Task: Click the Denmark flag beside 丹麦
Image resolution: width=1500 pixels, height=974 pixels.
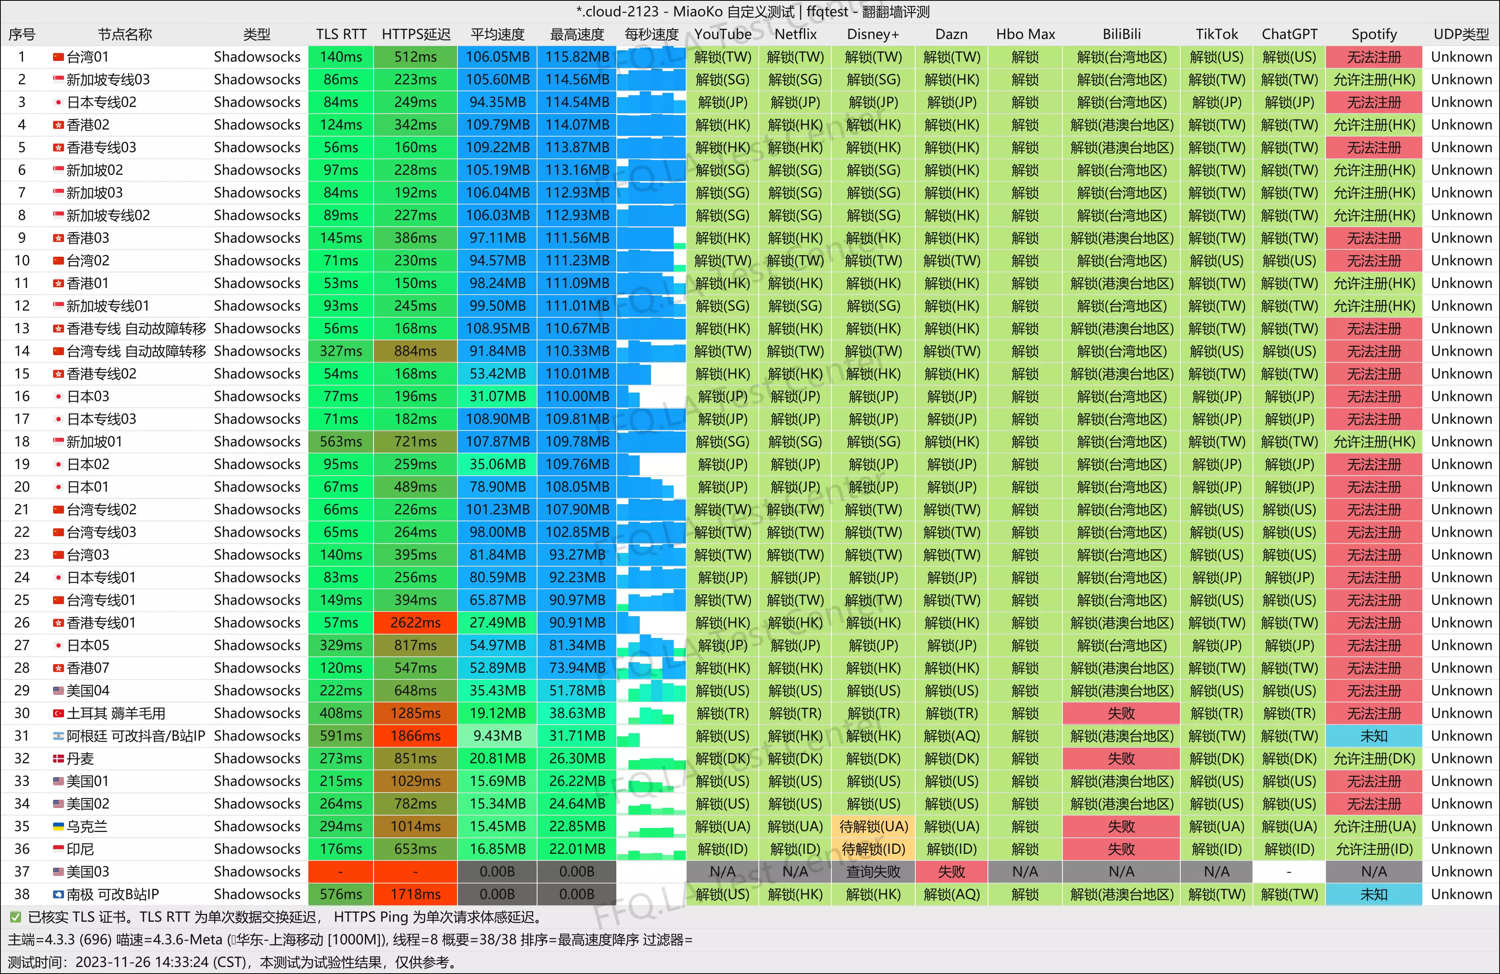Action: [58, 759]
